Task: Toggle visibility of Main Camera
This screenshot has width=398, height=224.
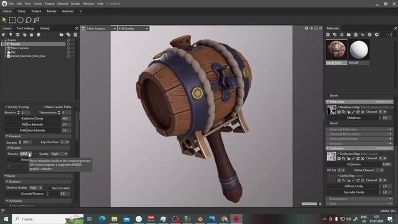Action: point(73,48)
